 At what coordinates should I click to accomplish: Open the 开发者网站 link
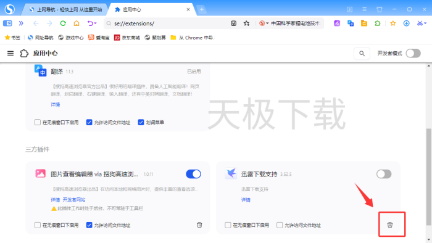pyautogui.click(x=74, y=200)
